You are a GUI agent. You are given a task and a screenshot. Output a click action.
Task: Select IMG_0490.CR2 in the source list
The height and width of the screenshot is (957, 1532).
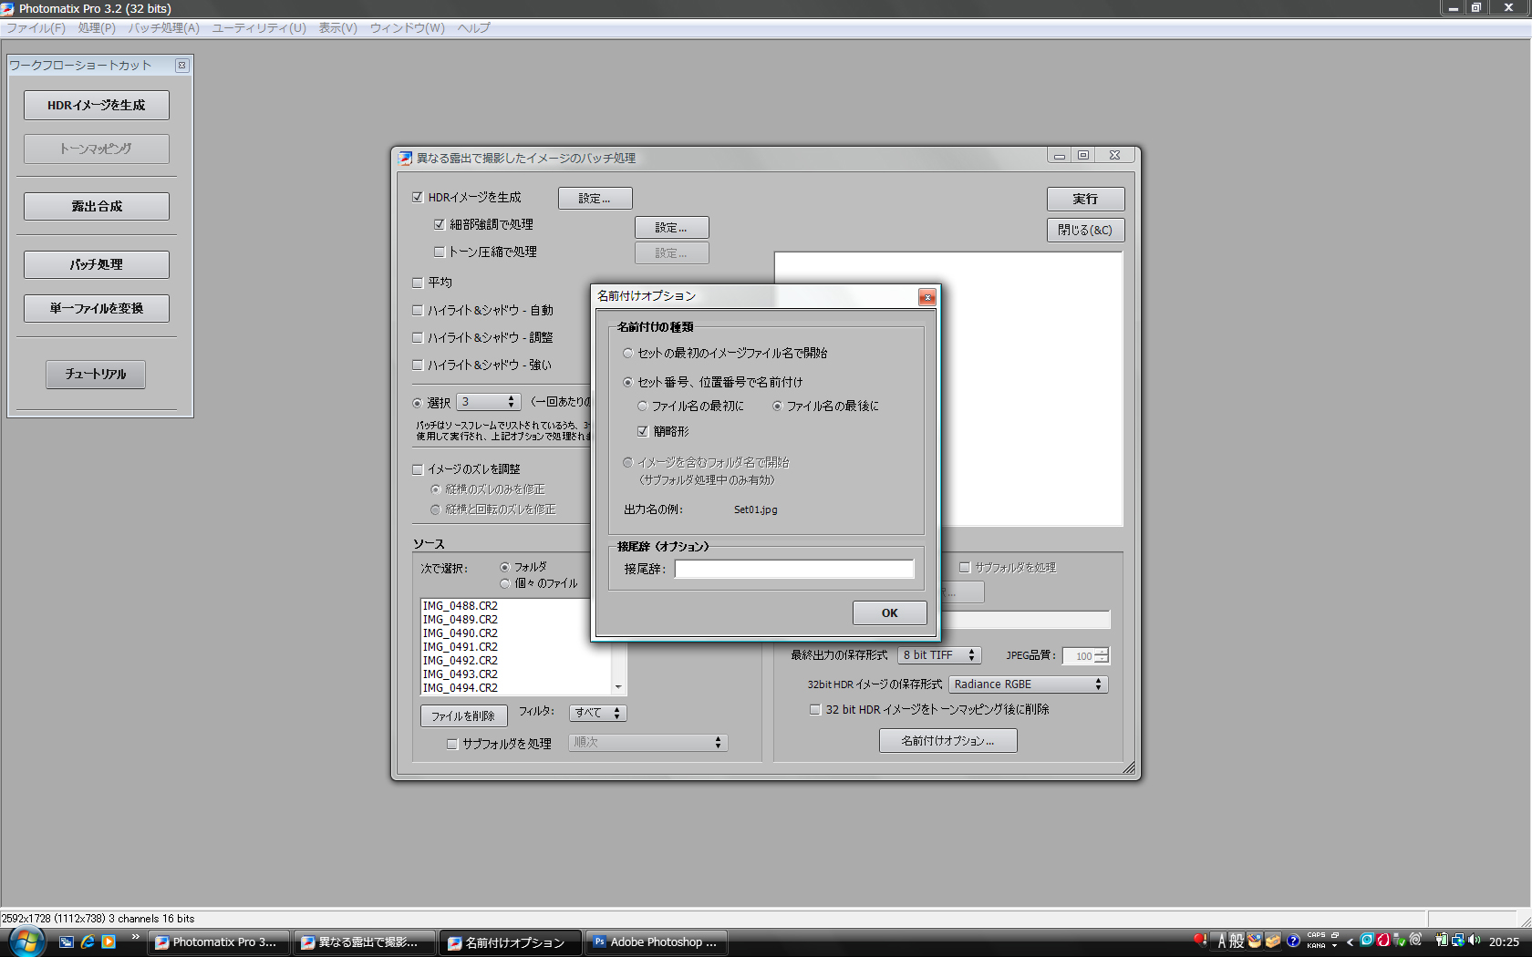(x=461, y=633)
